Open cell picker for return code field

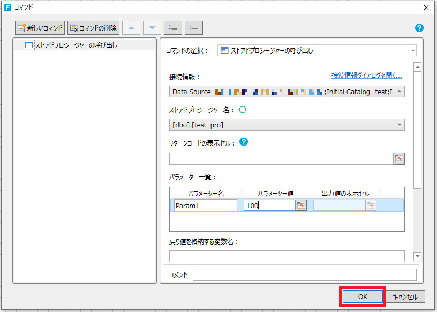[399, 158]
